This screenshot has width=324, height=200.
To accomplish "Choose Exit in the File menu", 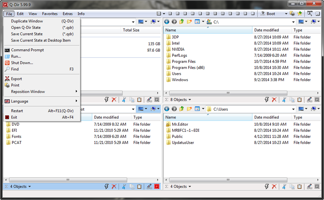I will [x=42, y=117].
